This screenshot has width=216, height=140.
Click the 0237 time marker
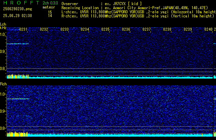(x=147, y=29)
